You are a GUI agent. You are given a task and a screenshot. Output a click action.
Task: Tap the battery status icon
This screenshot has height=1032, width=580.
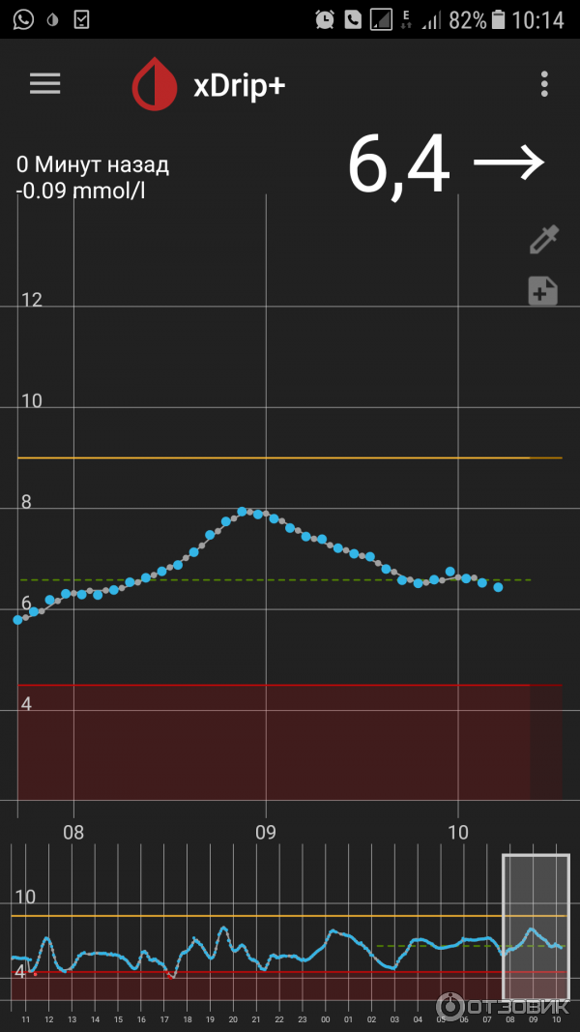pyautogui.click(x=499, y=19)
